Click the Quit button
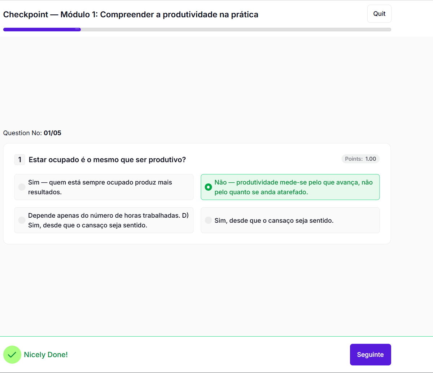 point(379,14)
